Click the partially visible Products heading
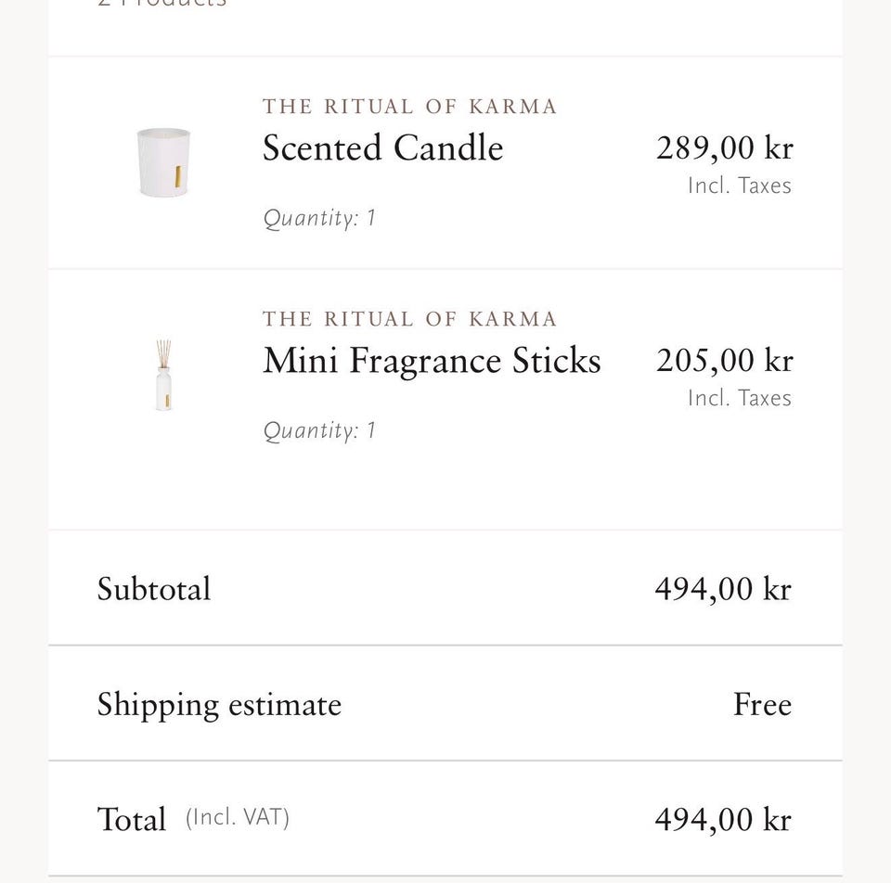Viewport: 891px width, 883px height. 161,4
